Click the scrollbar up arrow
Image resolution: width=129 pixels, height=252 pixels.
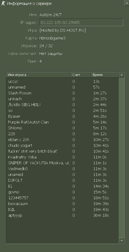coord(122,75)
